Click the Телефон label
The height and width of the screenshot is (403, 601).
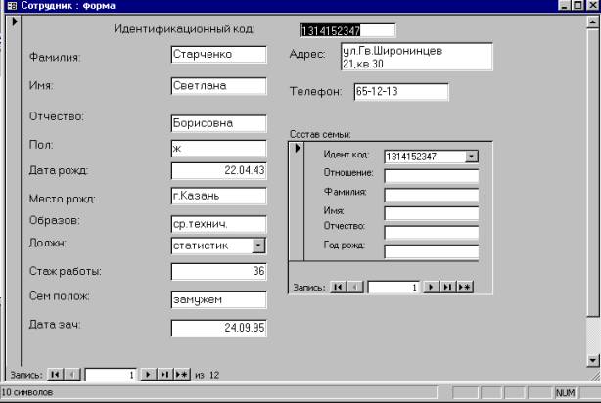point(315,92)
